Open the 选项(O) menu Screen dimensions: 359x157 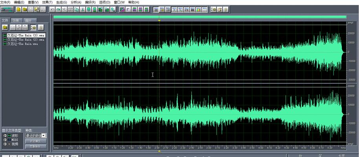pos(104,2)
